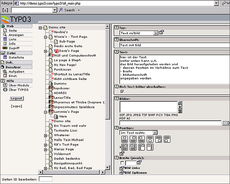The height and width of the screenshot is (184, 230).
Task: Click the icon next to Typ dropdown
Action: click(161, 32)
